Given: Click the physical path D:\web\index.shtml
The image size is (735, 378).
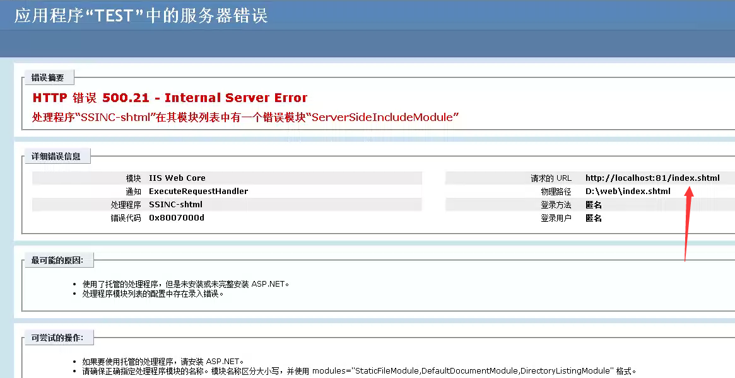Looking at the screenshot, I should (628, 192).
